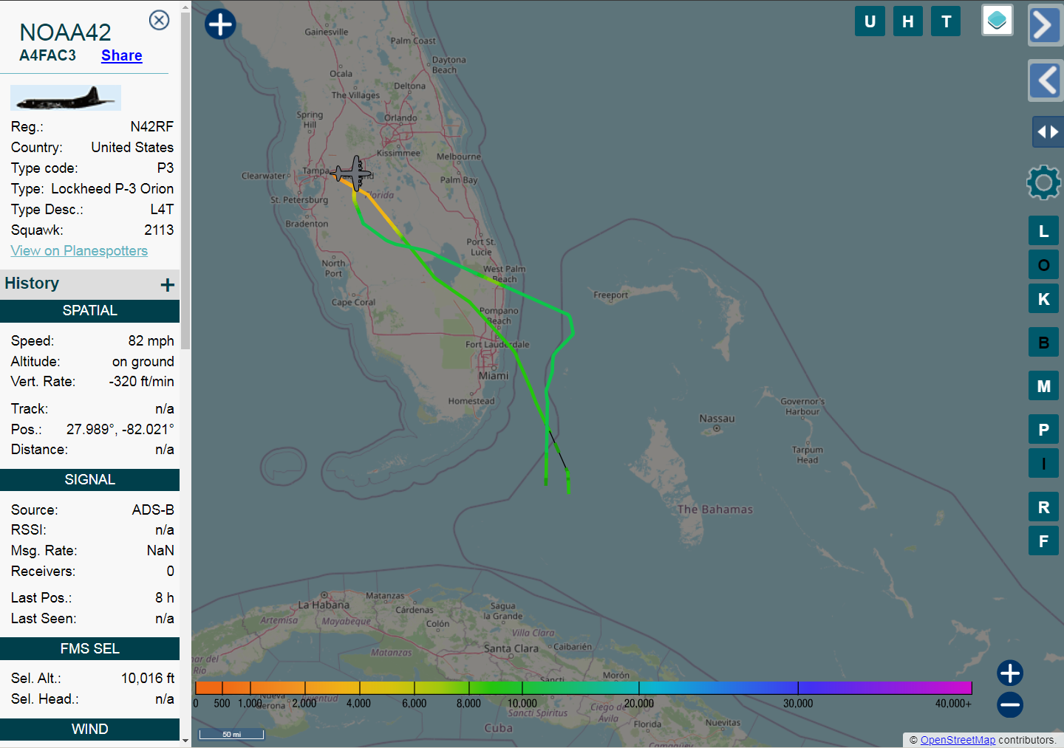Click the Squawk value 2113
Viewport: 1064px width, 748px height.
coord(159,230)
